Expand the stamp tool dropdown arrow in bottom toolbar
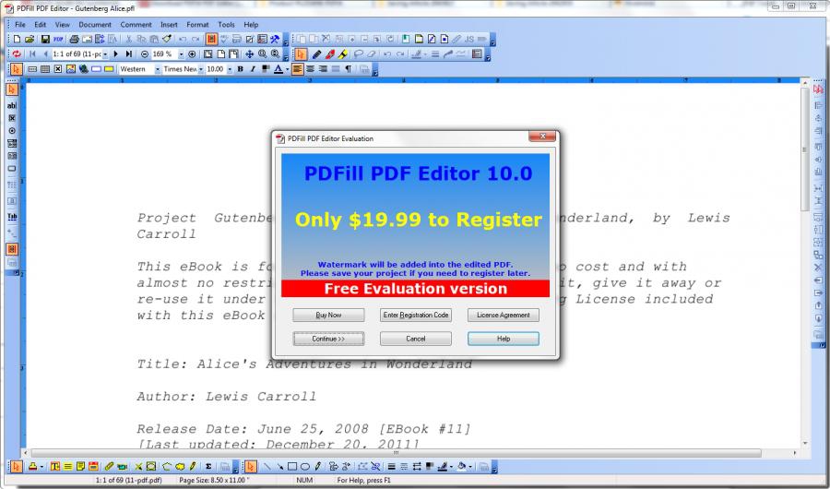This screenshot has height=489, width=830. (41, 467)
